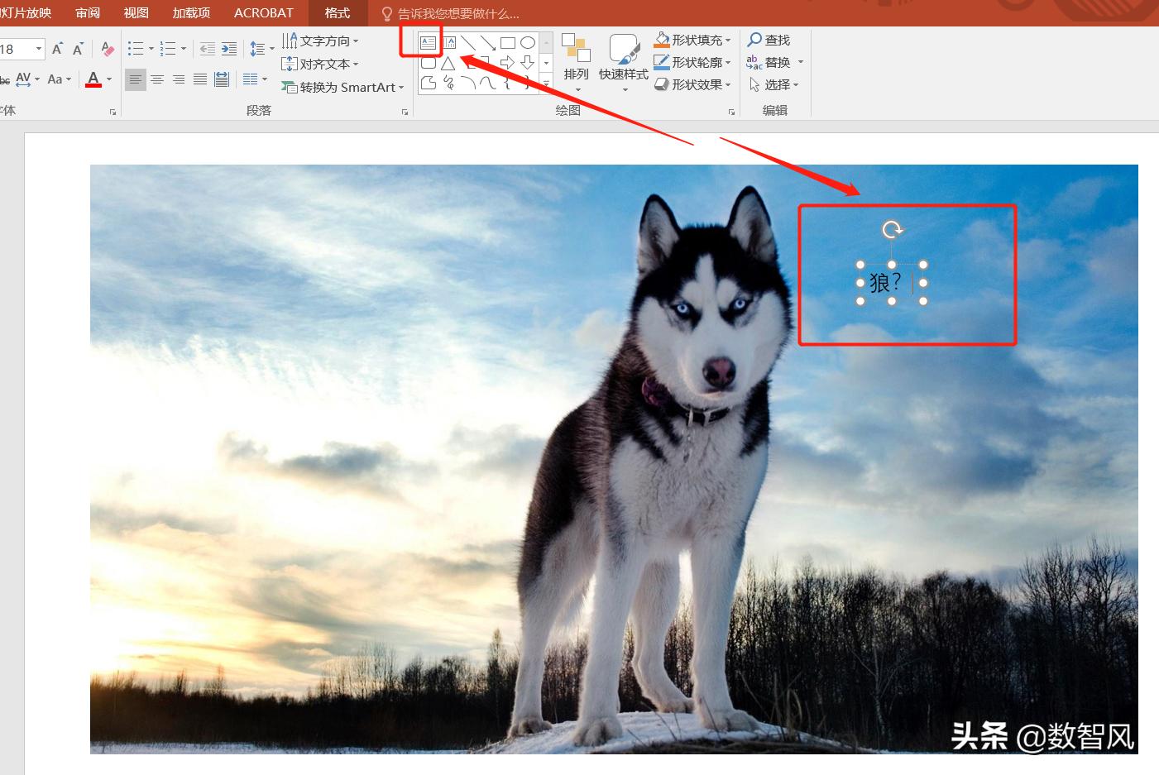Select the oval shape in gallery
This screenshot has height=775, width=1159.
click(x=527, y=43)
